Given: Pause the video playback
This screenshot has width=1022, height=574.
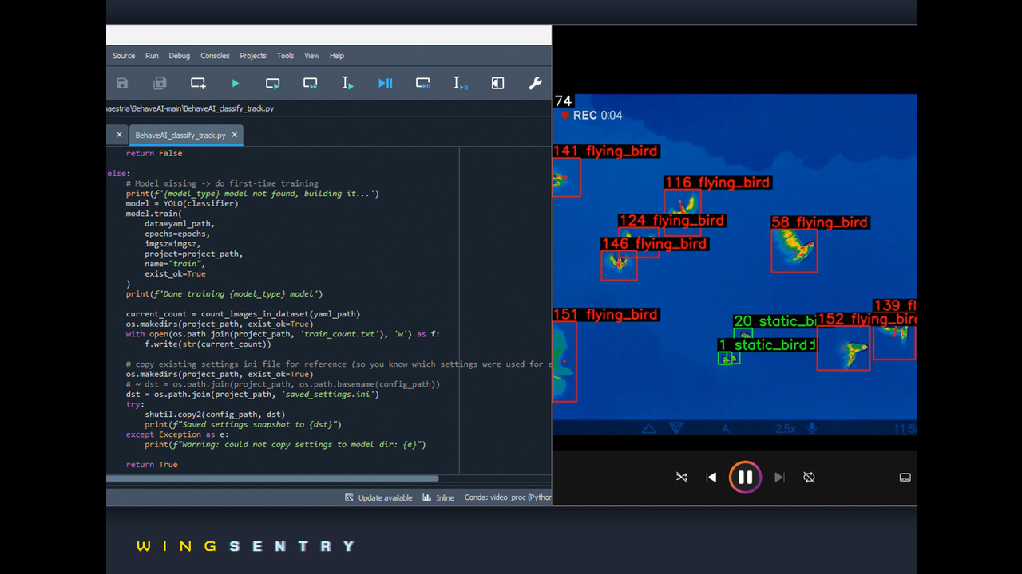Looking at the screenshot, I should pos(745,478).
